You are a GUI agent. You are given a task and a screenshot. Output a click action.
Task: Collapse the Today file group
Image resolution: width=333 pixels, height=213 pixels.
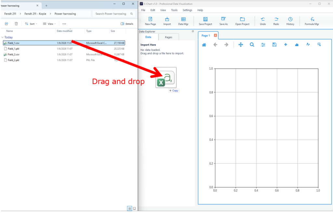coord(3,37)
